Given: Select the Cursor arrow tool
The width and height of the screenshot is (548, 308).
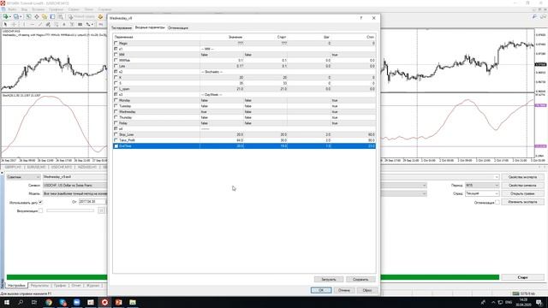Looking at the screenshot, I should click(5, 25).
